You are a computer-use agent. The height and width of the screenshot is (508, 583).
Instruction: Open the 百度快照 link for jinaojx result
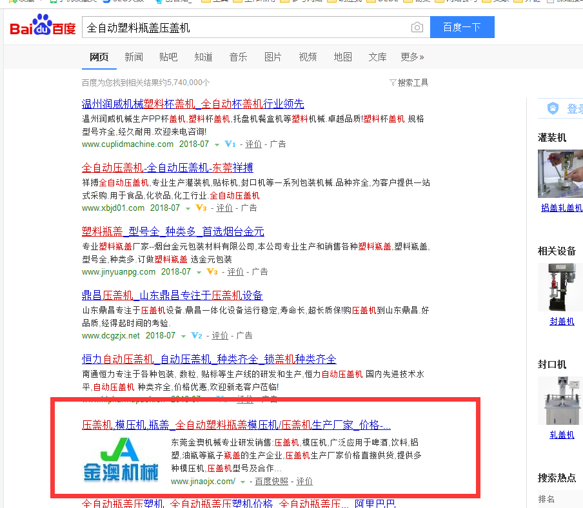272,482
